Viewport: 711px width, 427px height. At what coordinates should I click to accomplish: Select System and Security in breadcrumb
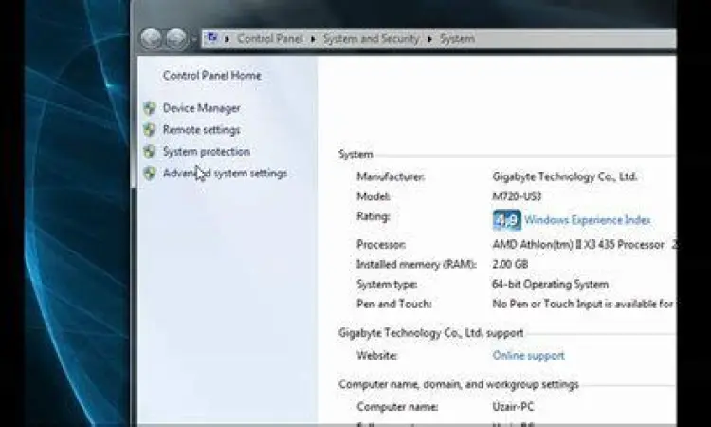click(x=371, y=39)
